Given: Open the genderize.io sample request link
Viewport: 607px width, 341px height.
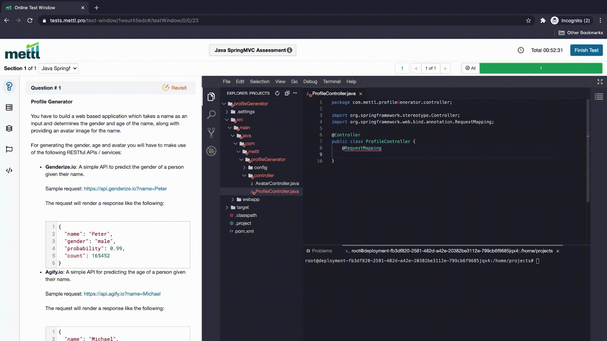Looking at the screenshot, I should pos(125,188).
